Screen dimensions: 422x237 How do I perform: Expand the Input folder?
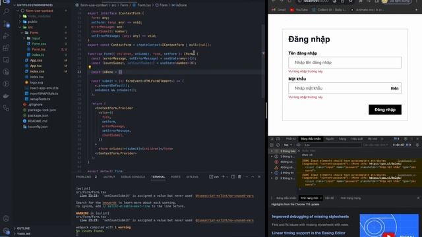tap(36, 38)
